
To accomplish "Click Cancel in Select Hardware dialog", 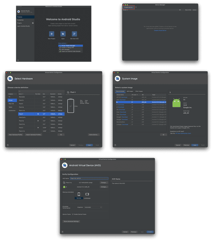I will pyautogui.click(x=72, y=145).
